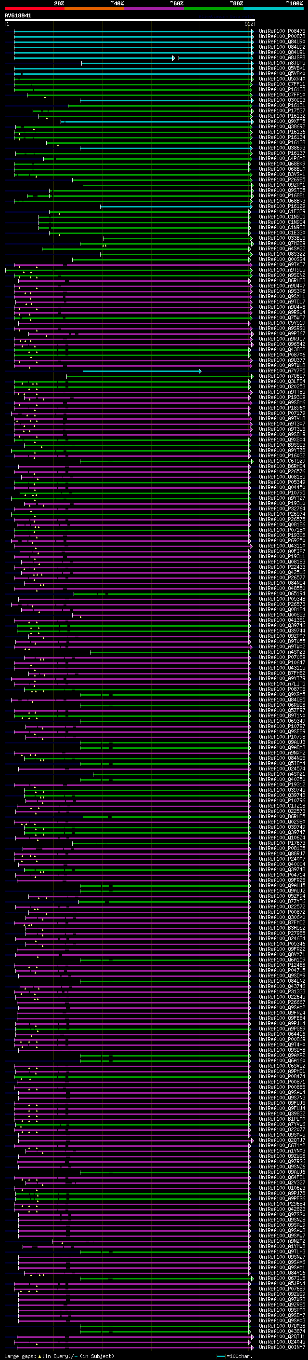Select the query name AV618941
Viewport: 308px width, 1360px height.
tap(18, 16)
